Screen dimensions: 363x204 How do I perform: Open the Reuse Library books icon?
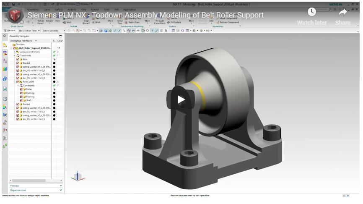click(5, 69)
